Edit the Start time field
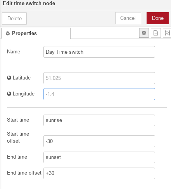This screenshot has height=189, width=171. point(99,120)
